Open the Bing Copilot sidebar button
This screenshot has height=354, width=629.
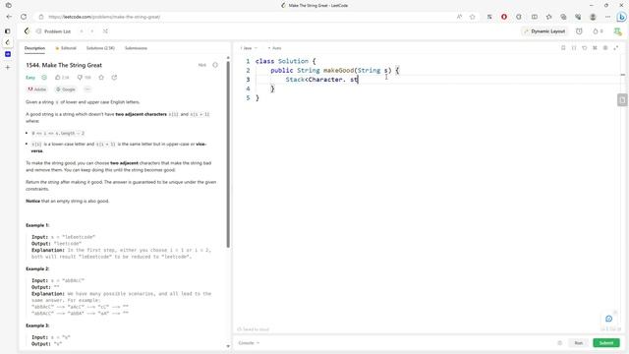[622, 17]
